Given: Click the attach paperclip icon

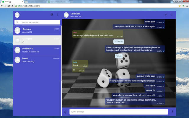Looking at the screenshot, I should [166, 15].
